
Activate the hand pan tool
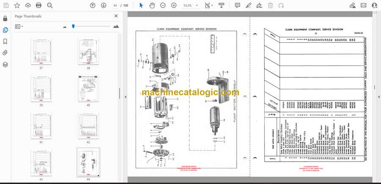[x=152, y=5]
